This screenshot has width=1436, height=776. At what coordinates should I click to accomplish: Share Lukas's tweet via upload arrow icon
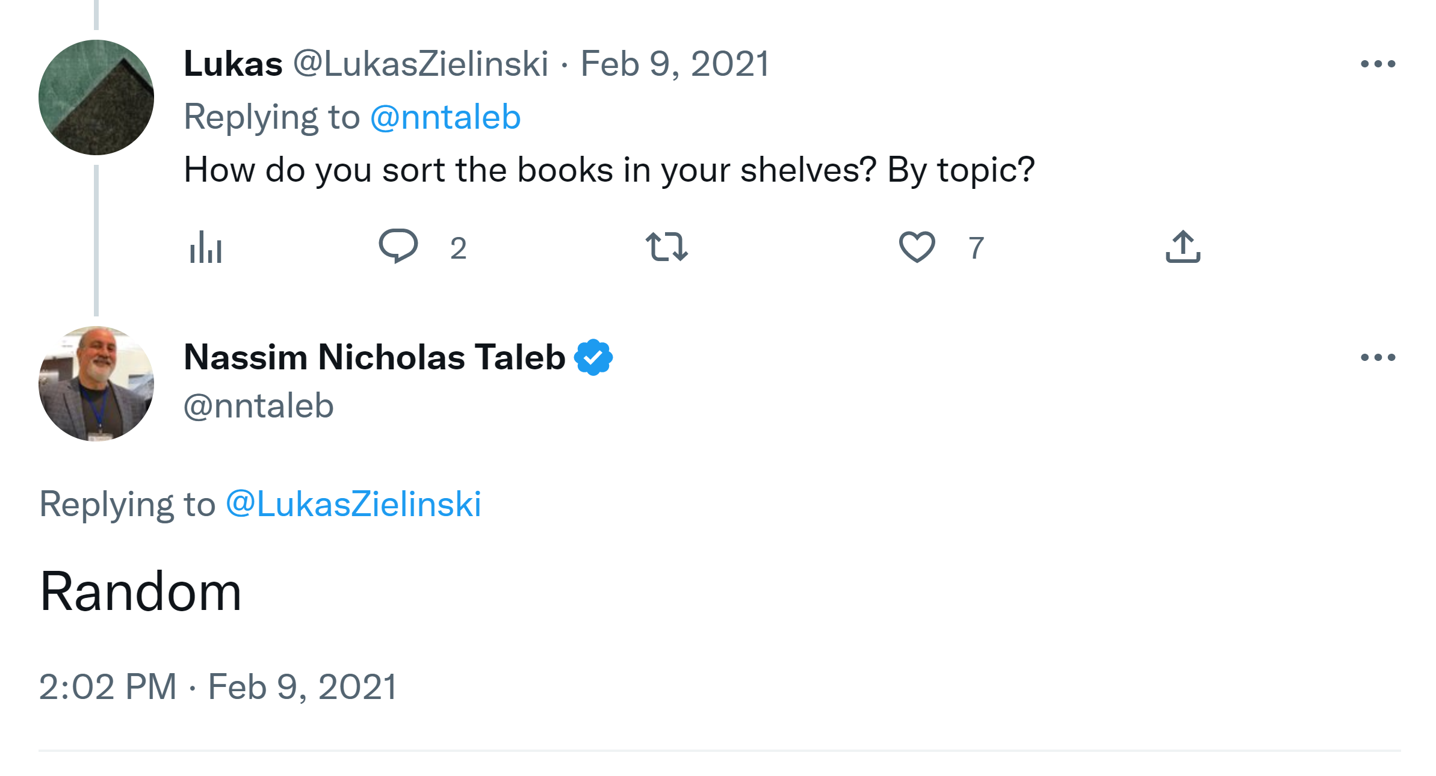click(x=1183, y=247)
